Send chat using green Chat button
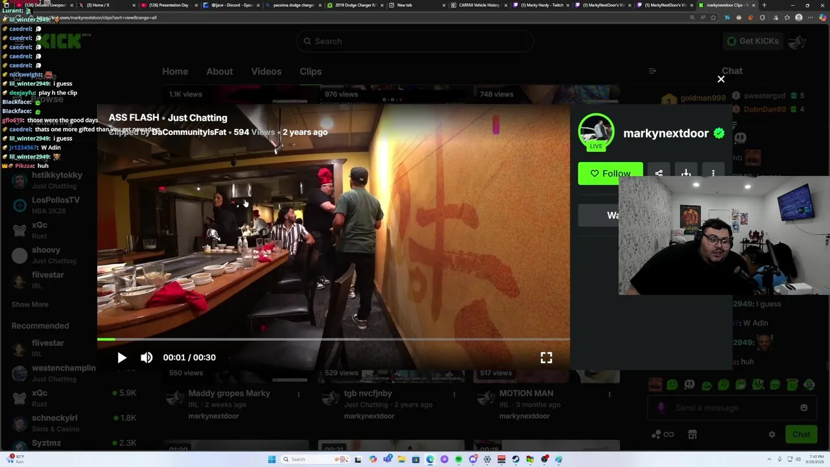Screen dimensions: 830x467 pyautogui.click(x=801, y=435)
